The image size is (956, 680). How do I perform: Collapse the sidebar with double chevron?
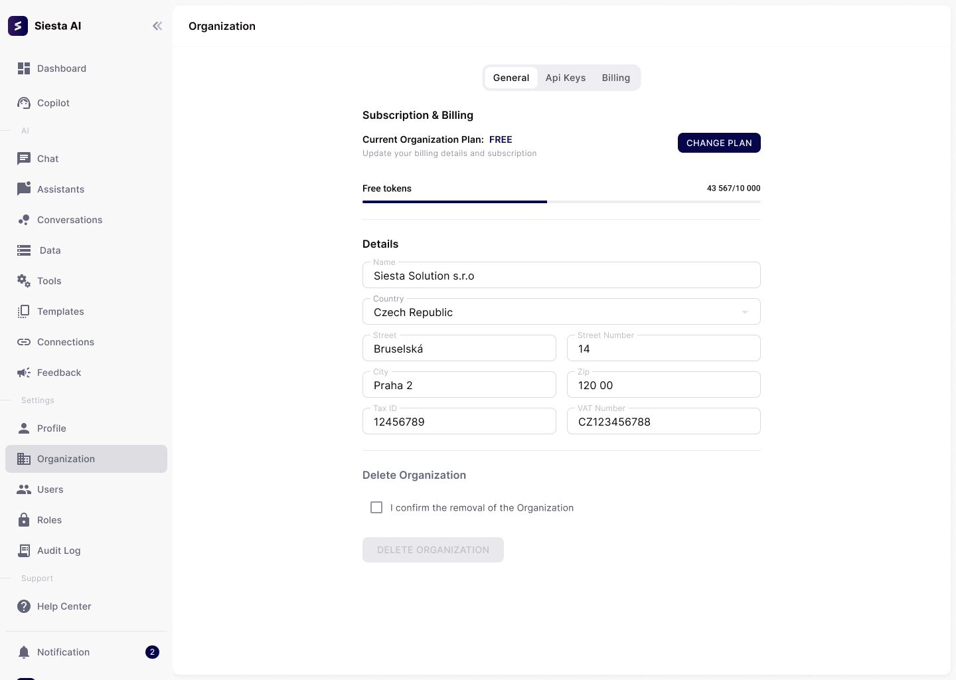coord(157,26)
